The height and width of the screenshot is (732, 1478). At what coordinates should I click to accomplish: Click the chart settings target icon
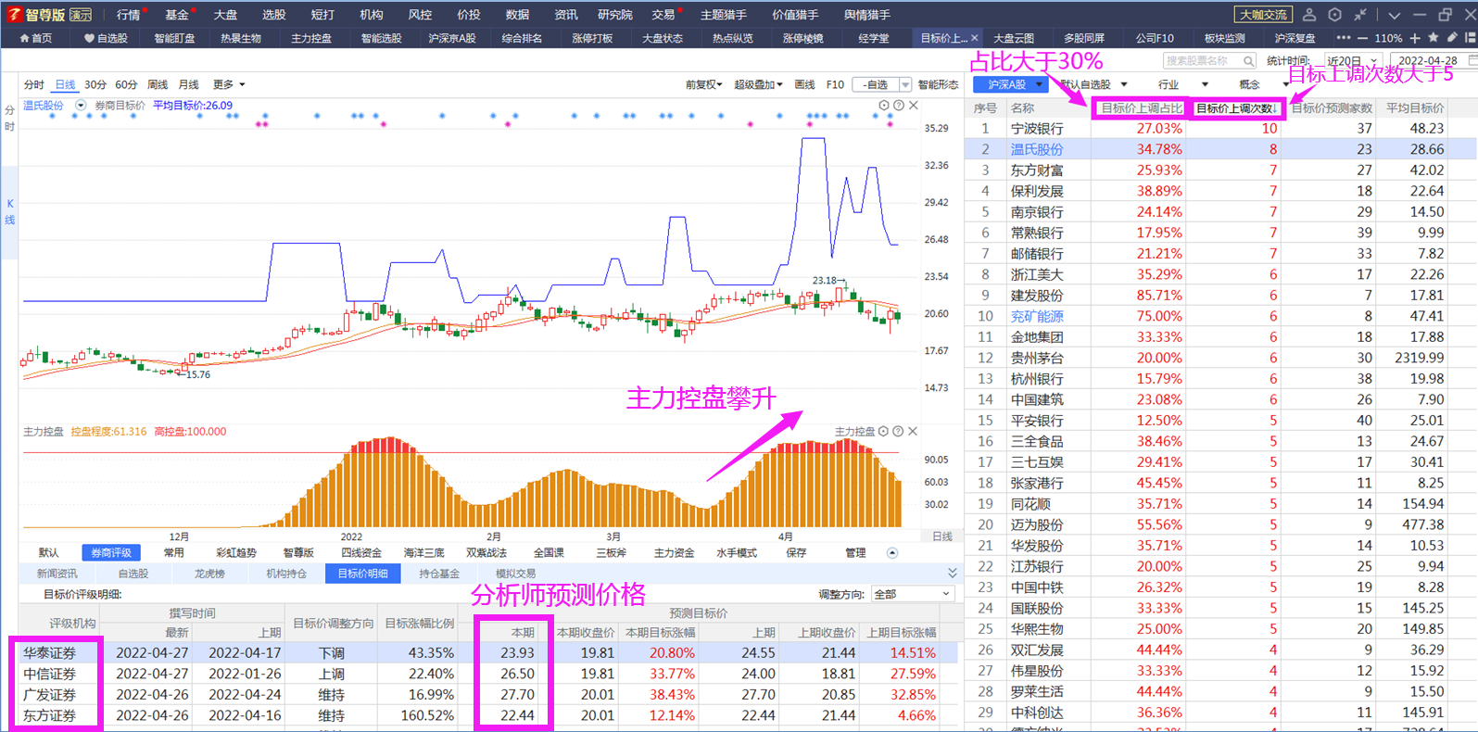(884, 106)
